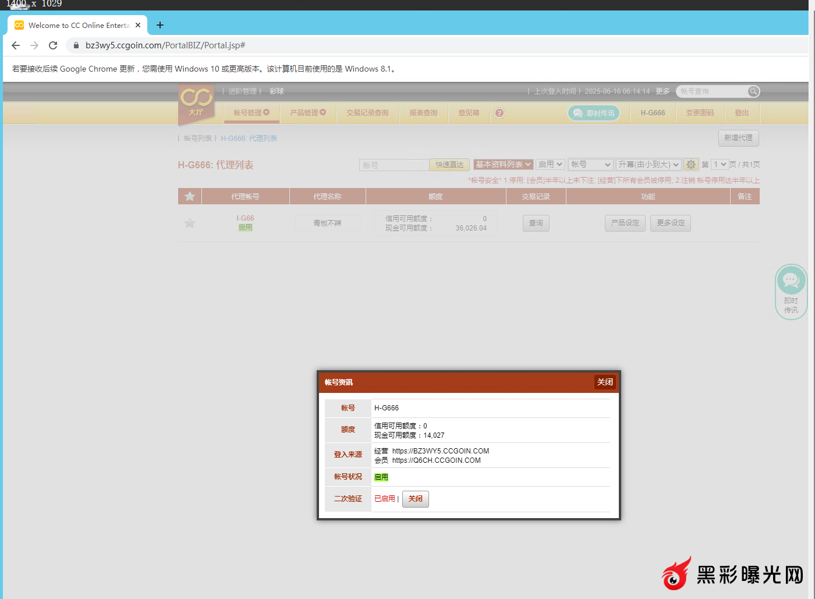
Task: Click the help question mark icon
Action: click(499, 113)
